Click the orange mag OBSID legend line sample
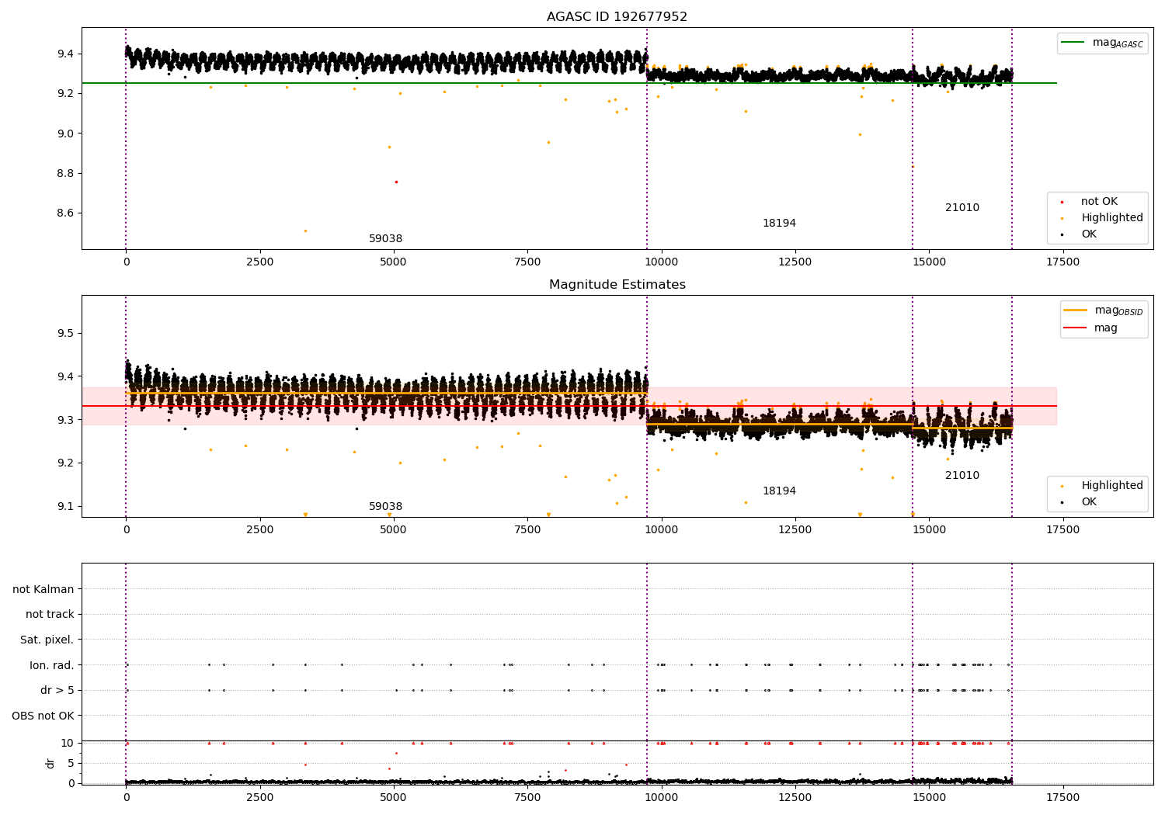Image resolution: width=1165 pixels, height=815 pixels. 1076,310
